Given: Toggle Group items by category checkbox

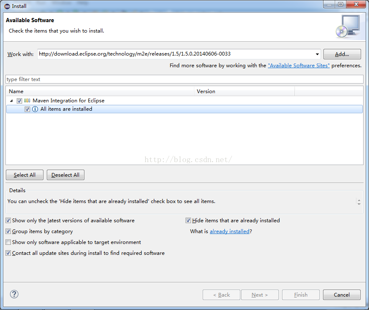Looking at the screenshot, I should click(x=8, y=231).
